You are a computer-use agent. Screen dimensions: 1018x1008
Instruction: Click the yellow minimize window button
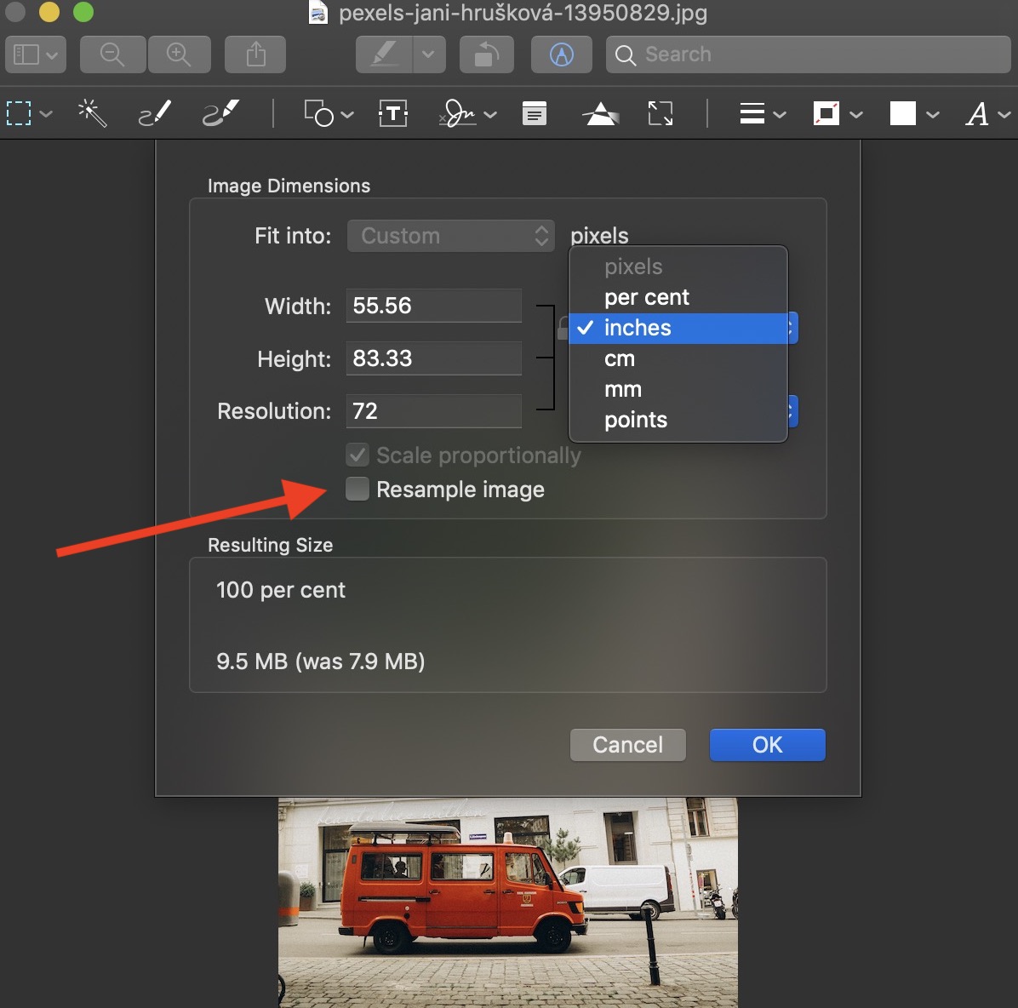pyautogui.click(x=49, y=12)
